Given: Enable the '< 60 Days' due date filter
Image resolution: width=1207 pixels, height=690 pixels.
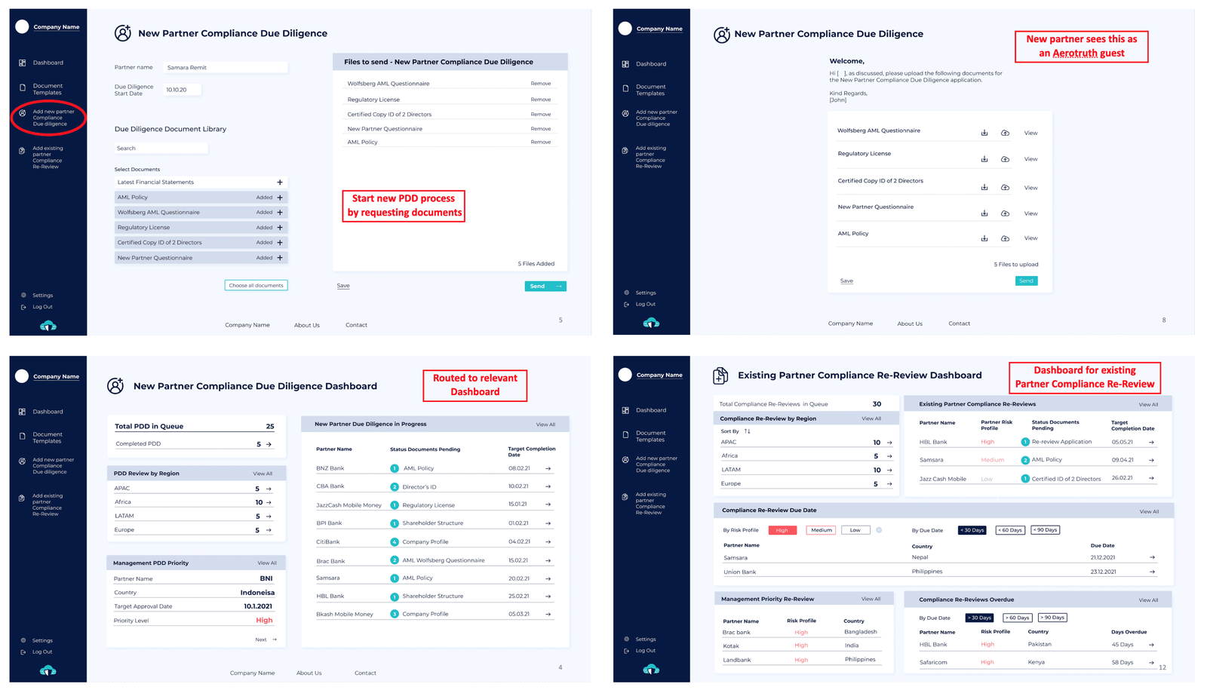Looking at the screenshot, I should click(x=1009, y=530).
